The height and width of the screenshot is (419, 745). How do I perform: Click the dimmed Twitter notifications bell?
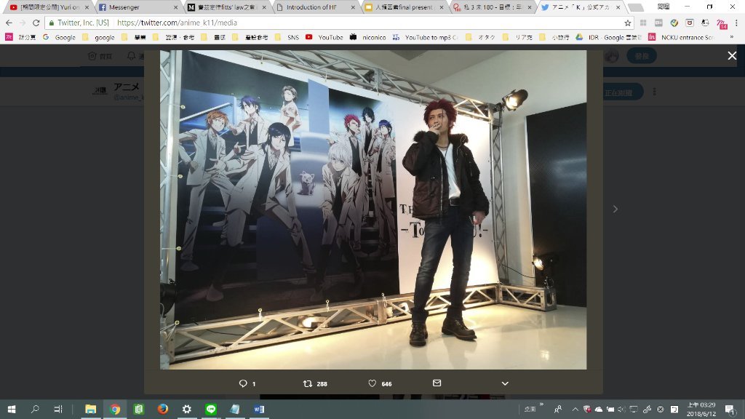[x=131, y=56]
